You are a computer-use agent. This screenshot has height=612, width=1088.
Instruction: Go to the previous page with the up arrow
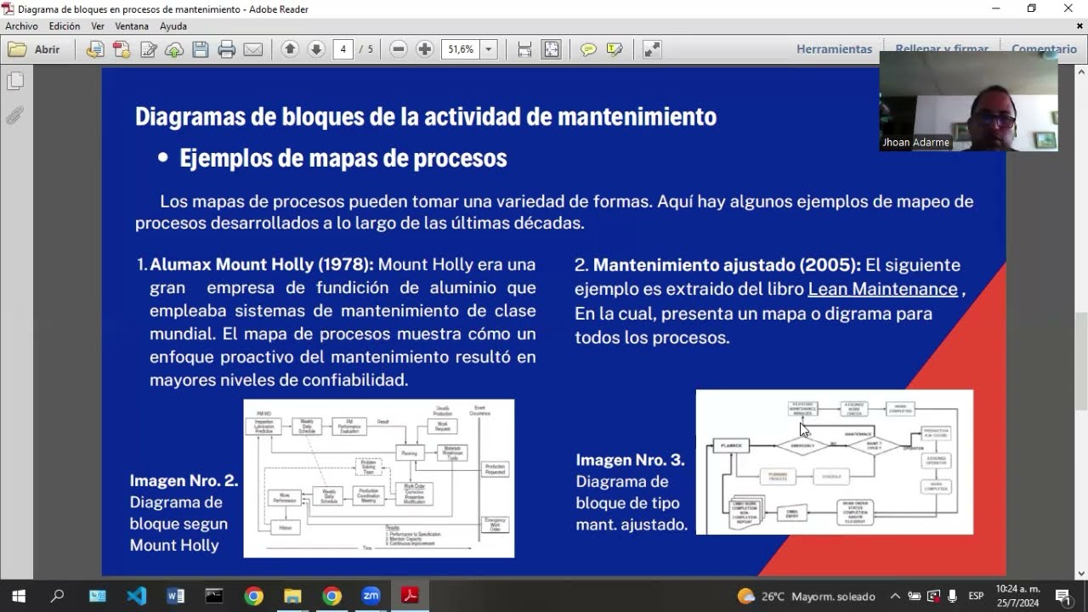tap(290, 49)
